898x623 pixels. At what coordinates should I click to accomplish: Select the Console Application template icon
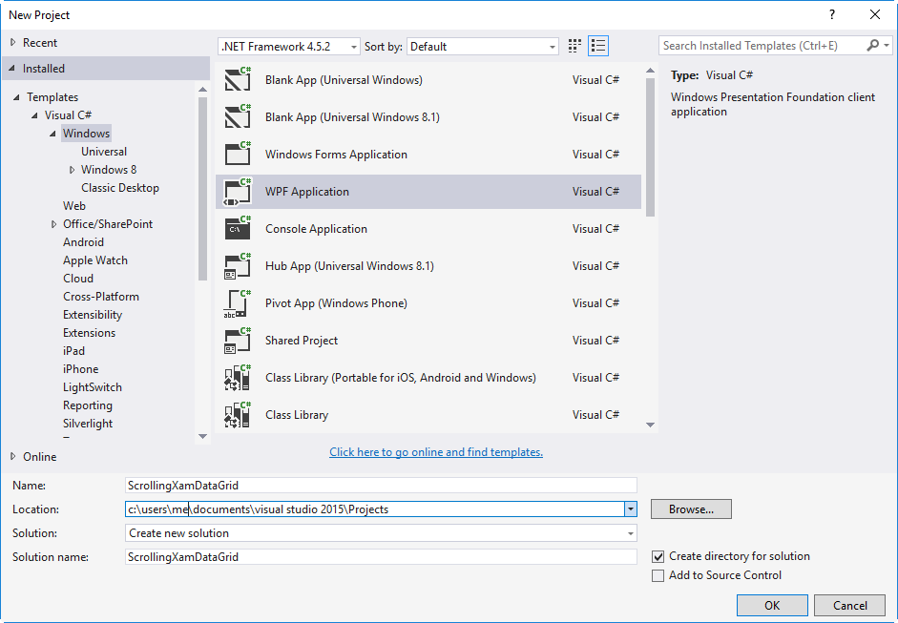pyautogui.click(x=237, y=228)
